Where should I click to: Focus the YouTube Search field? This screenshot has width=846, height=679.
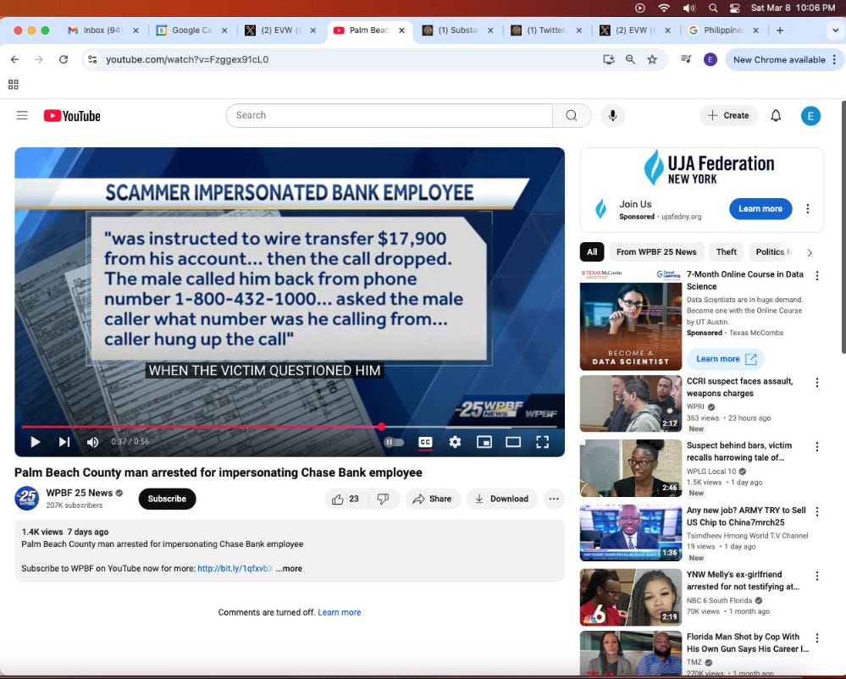pos(389,115)
